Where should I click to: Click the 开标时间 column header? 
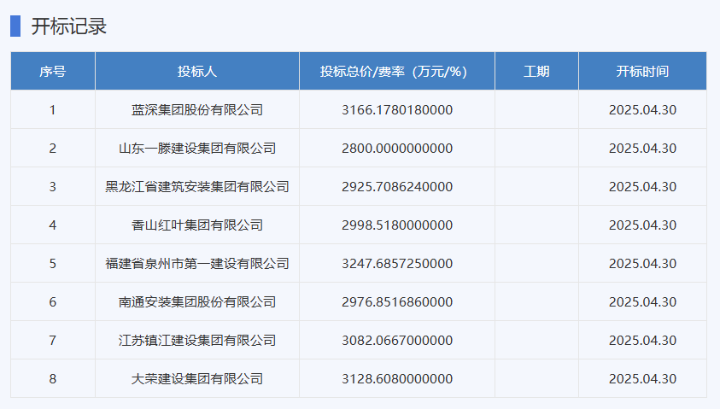click(642, 71)
